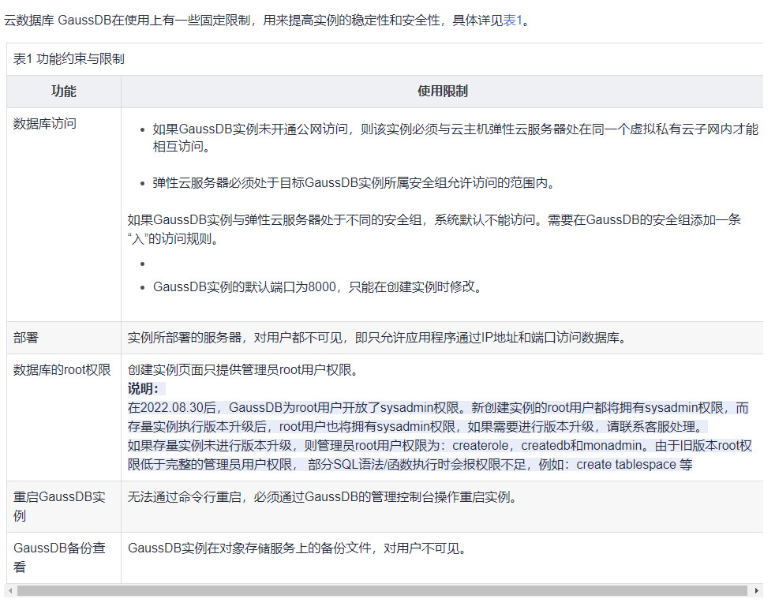Select the 重启GaussDB实例 row label
The height and width of the screenshot is (610, 775).
coord(59,506)
